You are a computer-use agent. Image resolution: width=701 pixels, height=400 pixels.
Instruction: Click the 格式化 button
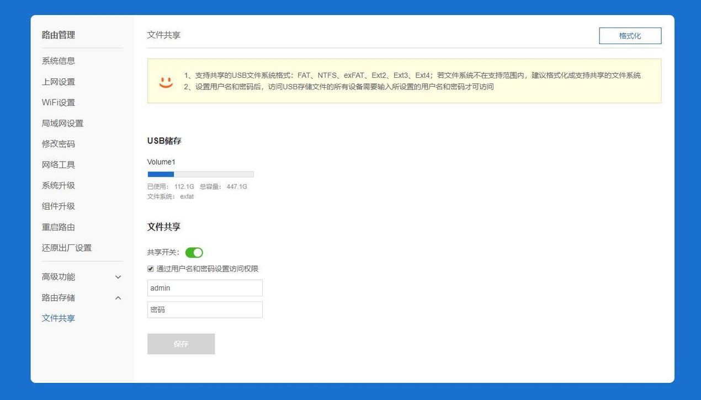point(630,35)
